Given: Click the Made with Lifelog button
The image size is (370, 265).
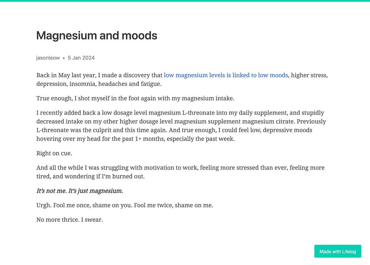Looking at the screenshot, I should click(338, 251).
